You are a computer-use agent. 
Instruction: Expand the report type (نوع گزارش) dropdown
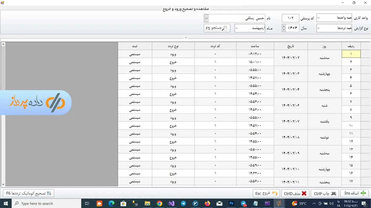click(x=319, y=28)
